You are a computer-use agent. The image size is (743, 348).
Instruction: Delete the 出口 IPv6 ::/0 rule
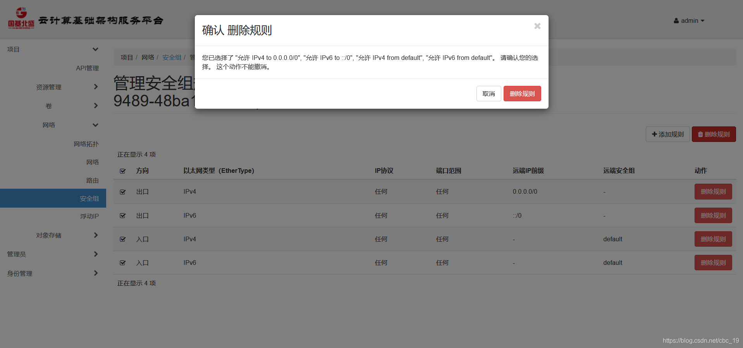pos(713,215)
